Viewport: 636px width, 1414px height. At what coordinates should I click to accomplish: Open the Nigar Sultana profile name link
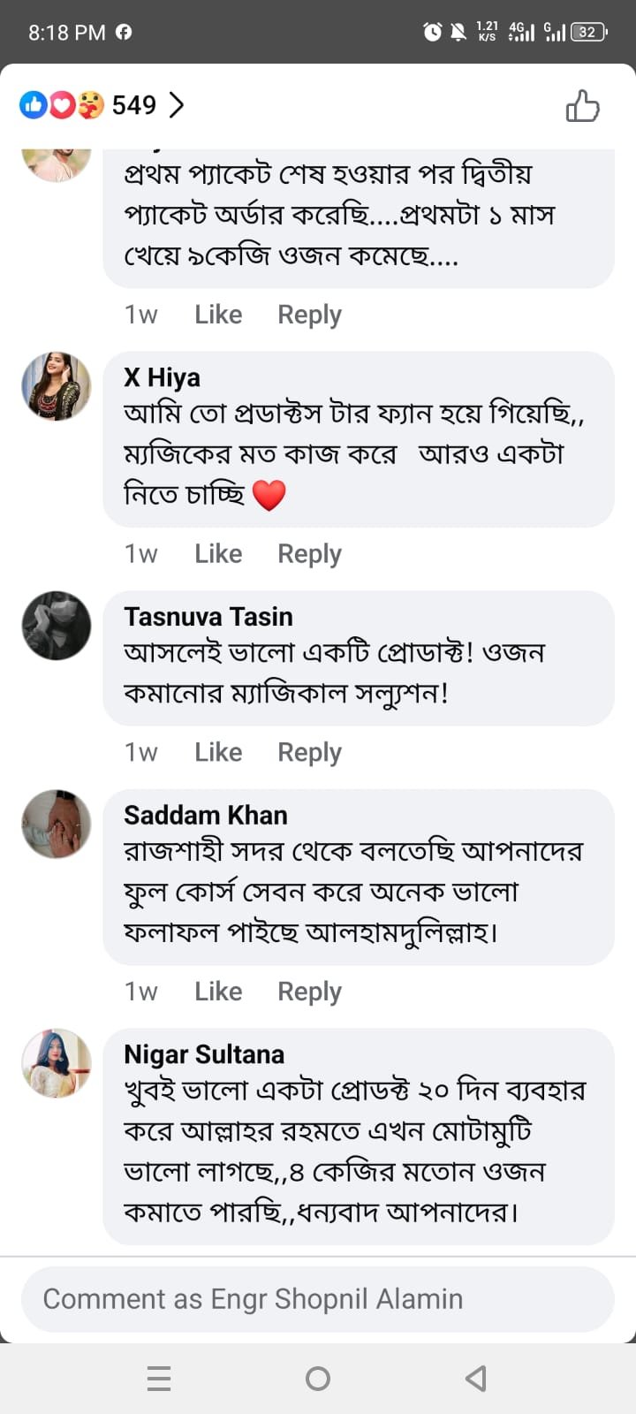coord(204,1054)
